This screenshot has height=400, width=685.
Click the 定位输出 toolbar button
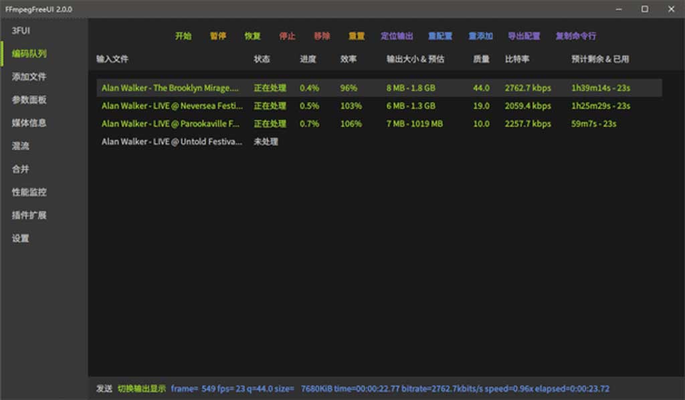397,36
